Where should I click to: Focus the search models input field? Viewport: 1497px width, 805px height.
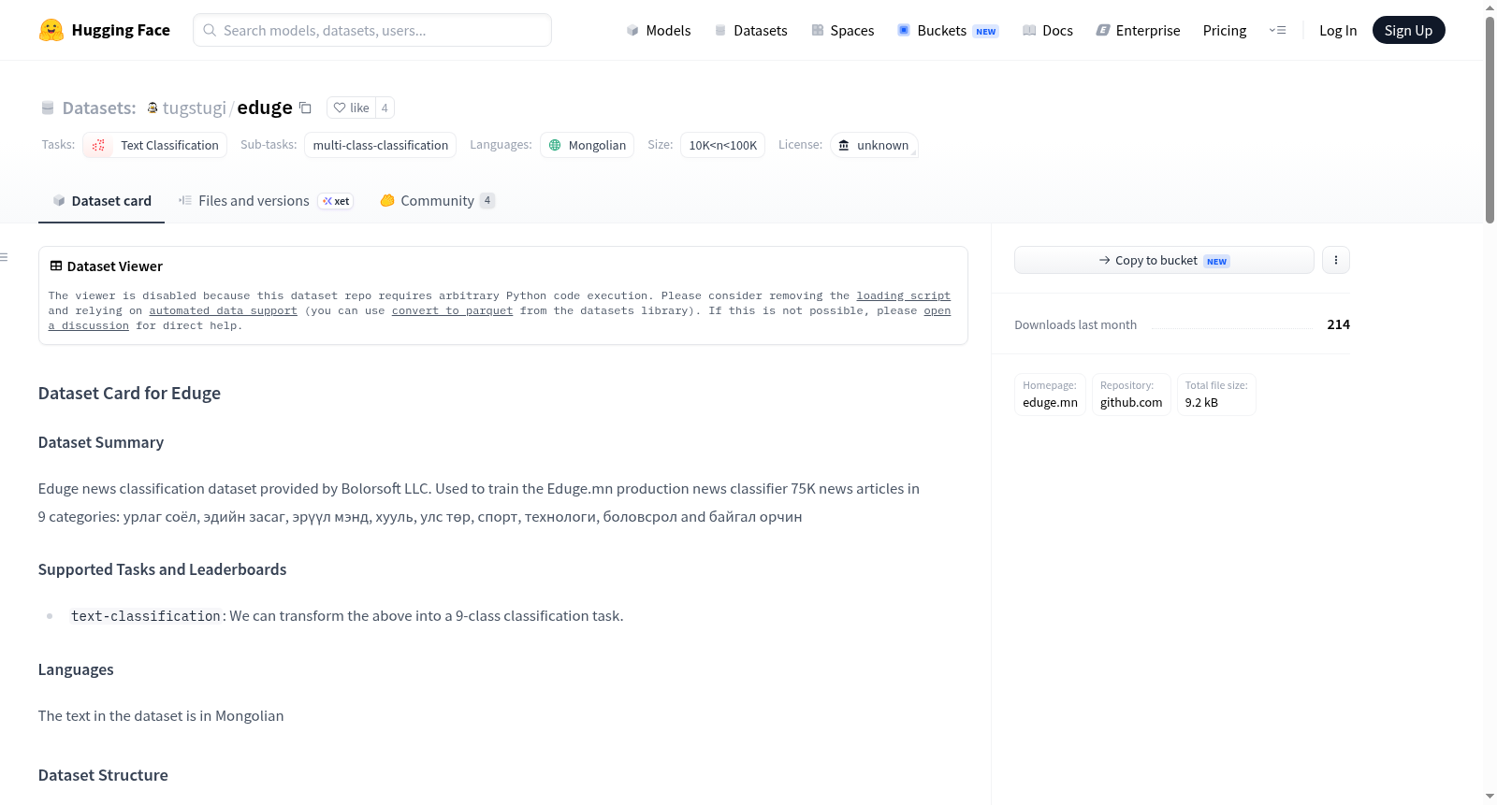pyautogui.click(x=372, y=30)
